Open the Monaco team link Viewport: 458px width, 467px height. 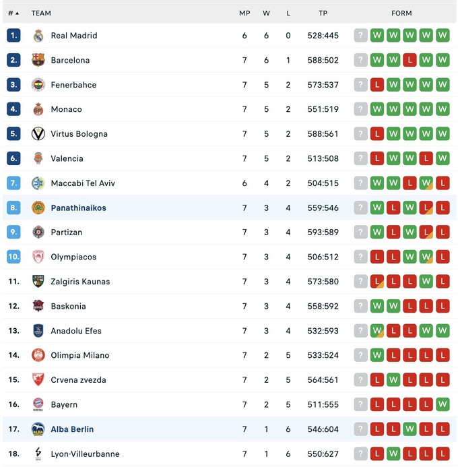66,109
